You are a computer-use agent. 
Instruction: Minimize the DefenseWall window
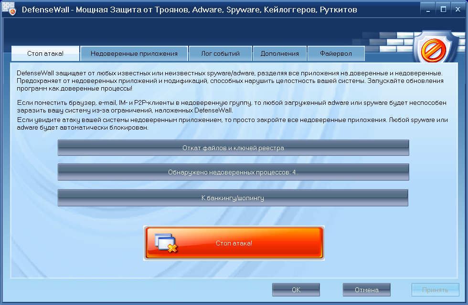coord(428,10)
